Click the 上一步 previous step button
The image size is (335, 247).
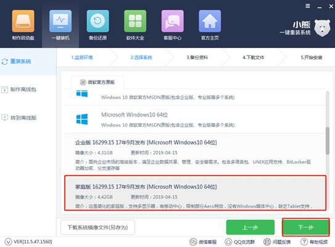250,227
